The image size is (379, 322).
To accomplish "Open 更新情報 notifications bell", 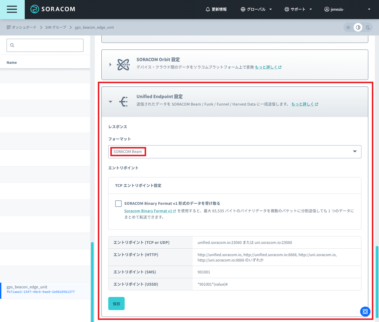I will pyautogui.click(x=216, y=9).
